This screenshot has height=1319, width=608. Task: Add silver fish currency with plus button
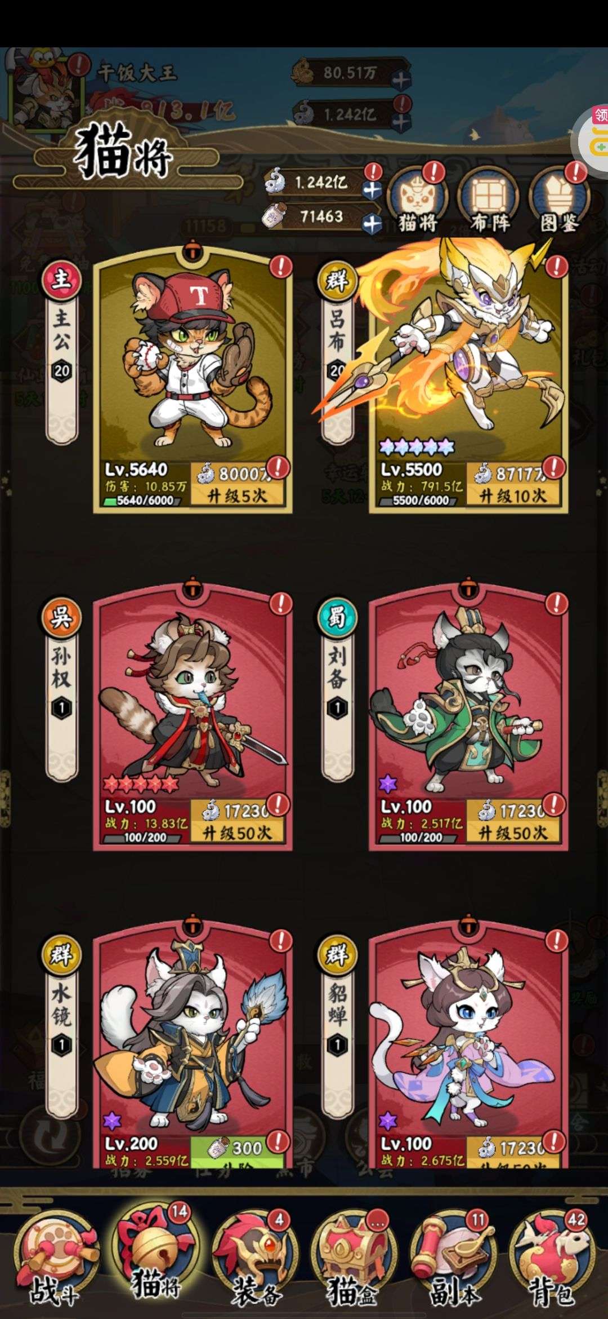coord(372,191)
